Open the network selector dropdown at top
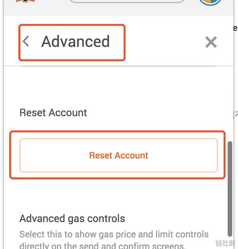This screenshot has height=249, width=238. (127, 2)
